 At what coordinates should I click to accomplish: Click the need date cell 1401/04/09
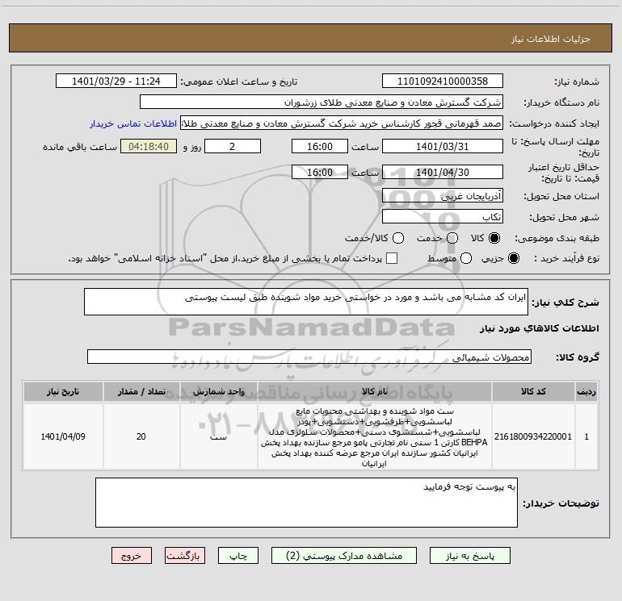[x=63, y=436]
